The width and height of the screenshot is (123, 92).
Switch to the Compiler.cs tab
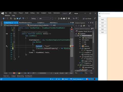pyautogui.click(x=41, y=23)
